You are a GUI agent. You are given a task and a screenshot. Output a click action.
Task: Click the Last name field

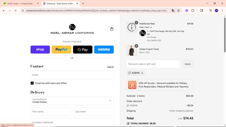93,111
